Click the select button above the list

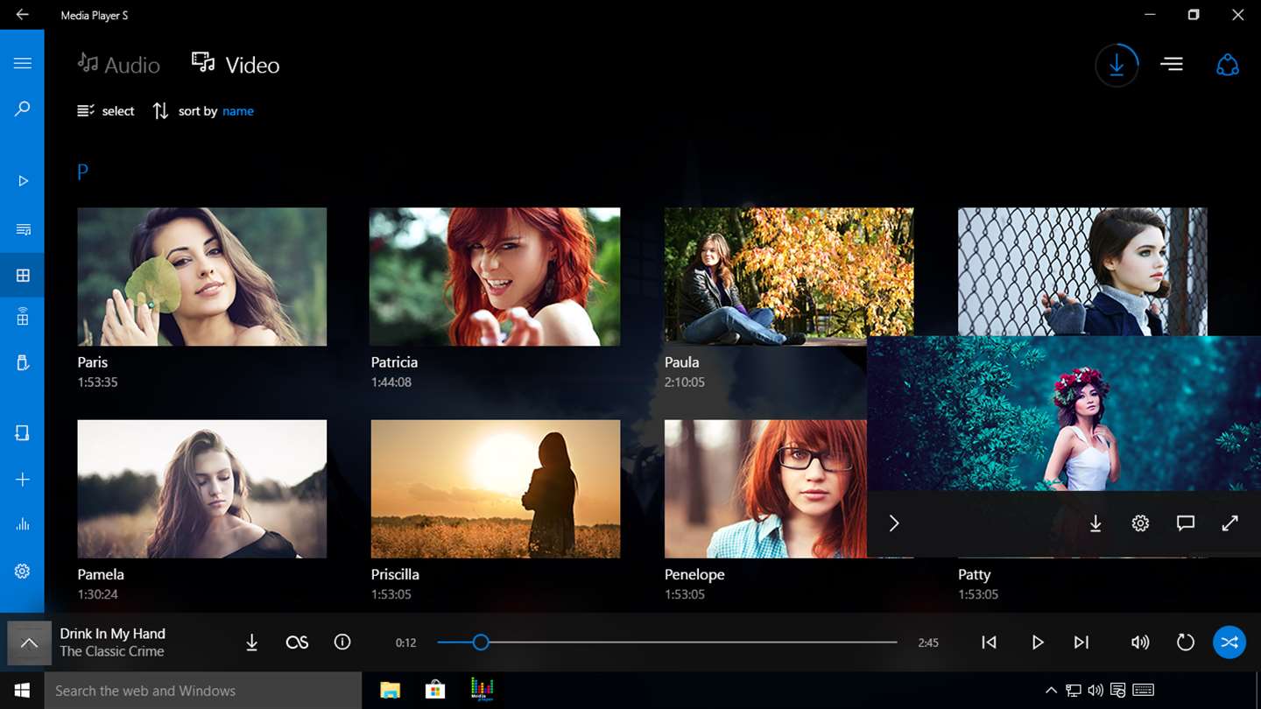(106, 111)
